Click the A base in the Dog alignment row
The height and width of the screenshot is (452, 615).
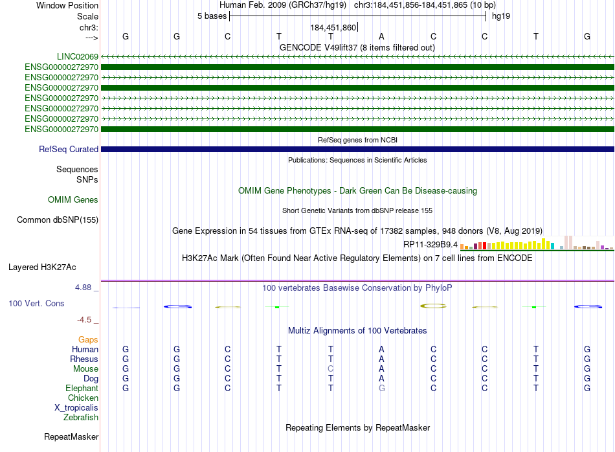coord(381,379)
